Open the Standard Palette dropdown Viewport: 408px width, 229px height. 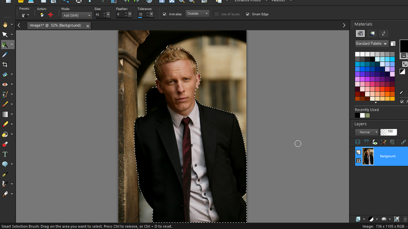tap(372, 44)
